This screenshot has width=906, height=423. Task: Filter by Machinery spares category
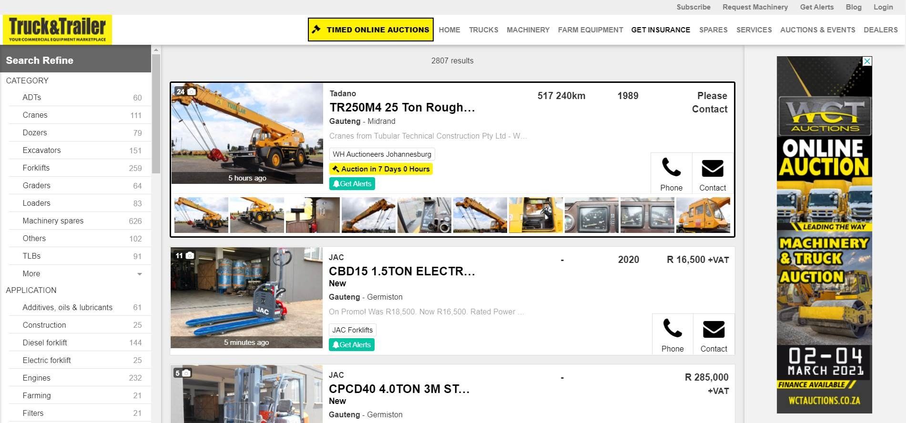(x=80, y=221)
